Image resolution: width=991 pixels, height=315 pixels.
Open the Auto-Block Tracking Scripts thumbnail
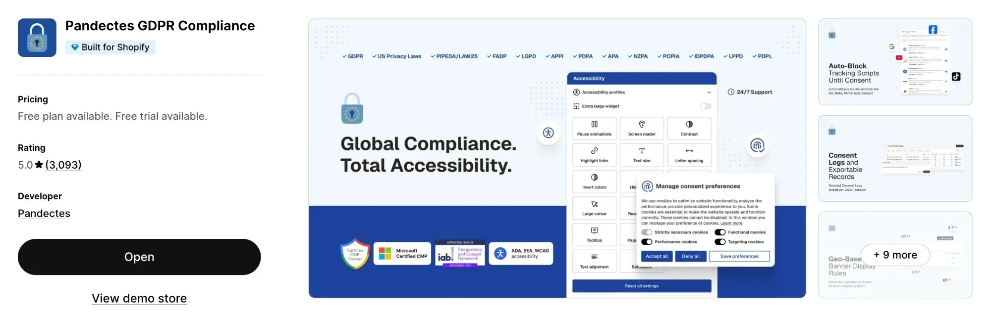(895, 62)
